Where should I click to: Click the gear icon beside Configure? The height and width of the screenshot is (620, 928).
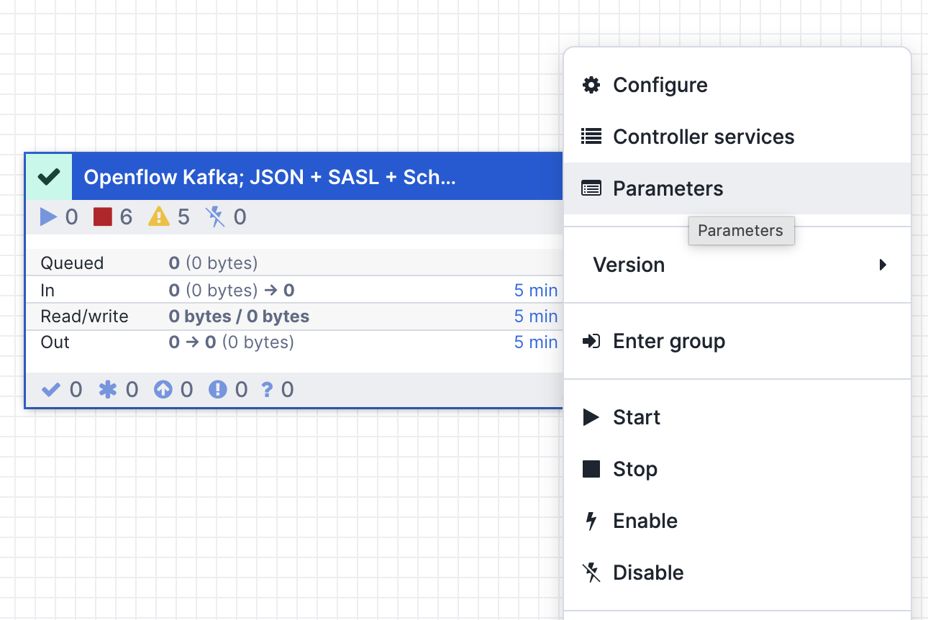(591, 85)
